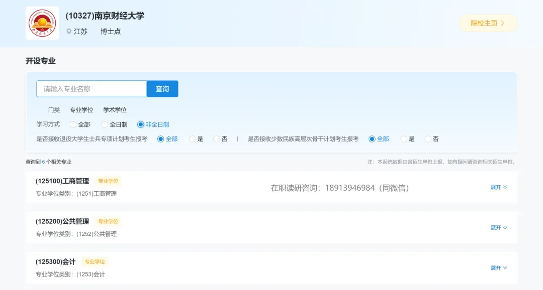Select 否 for 少数民族高层次骨干计划
Image resolution: width=543 pixels, height=290 pixels.
pos(428,139)
